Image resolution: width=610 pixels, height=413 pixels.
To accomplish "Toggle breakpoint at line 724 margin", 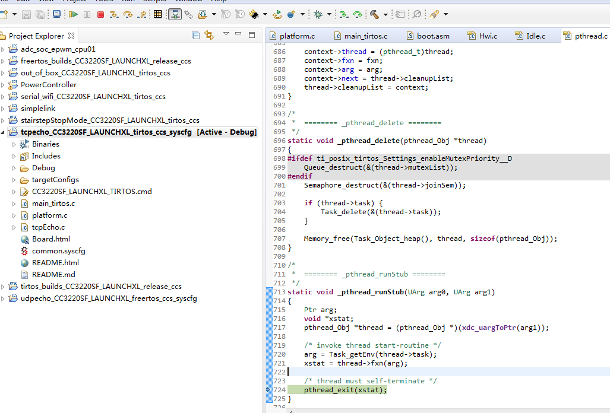I will [x=268, y=390].
